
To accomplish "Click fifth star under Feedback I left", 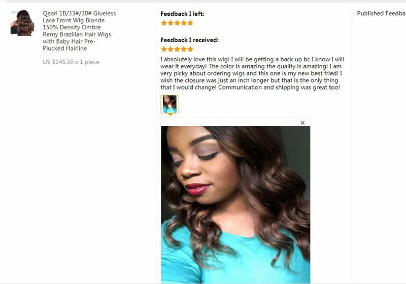I will [190, 23].
